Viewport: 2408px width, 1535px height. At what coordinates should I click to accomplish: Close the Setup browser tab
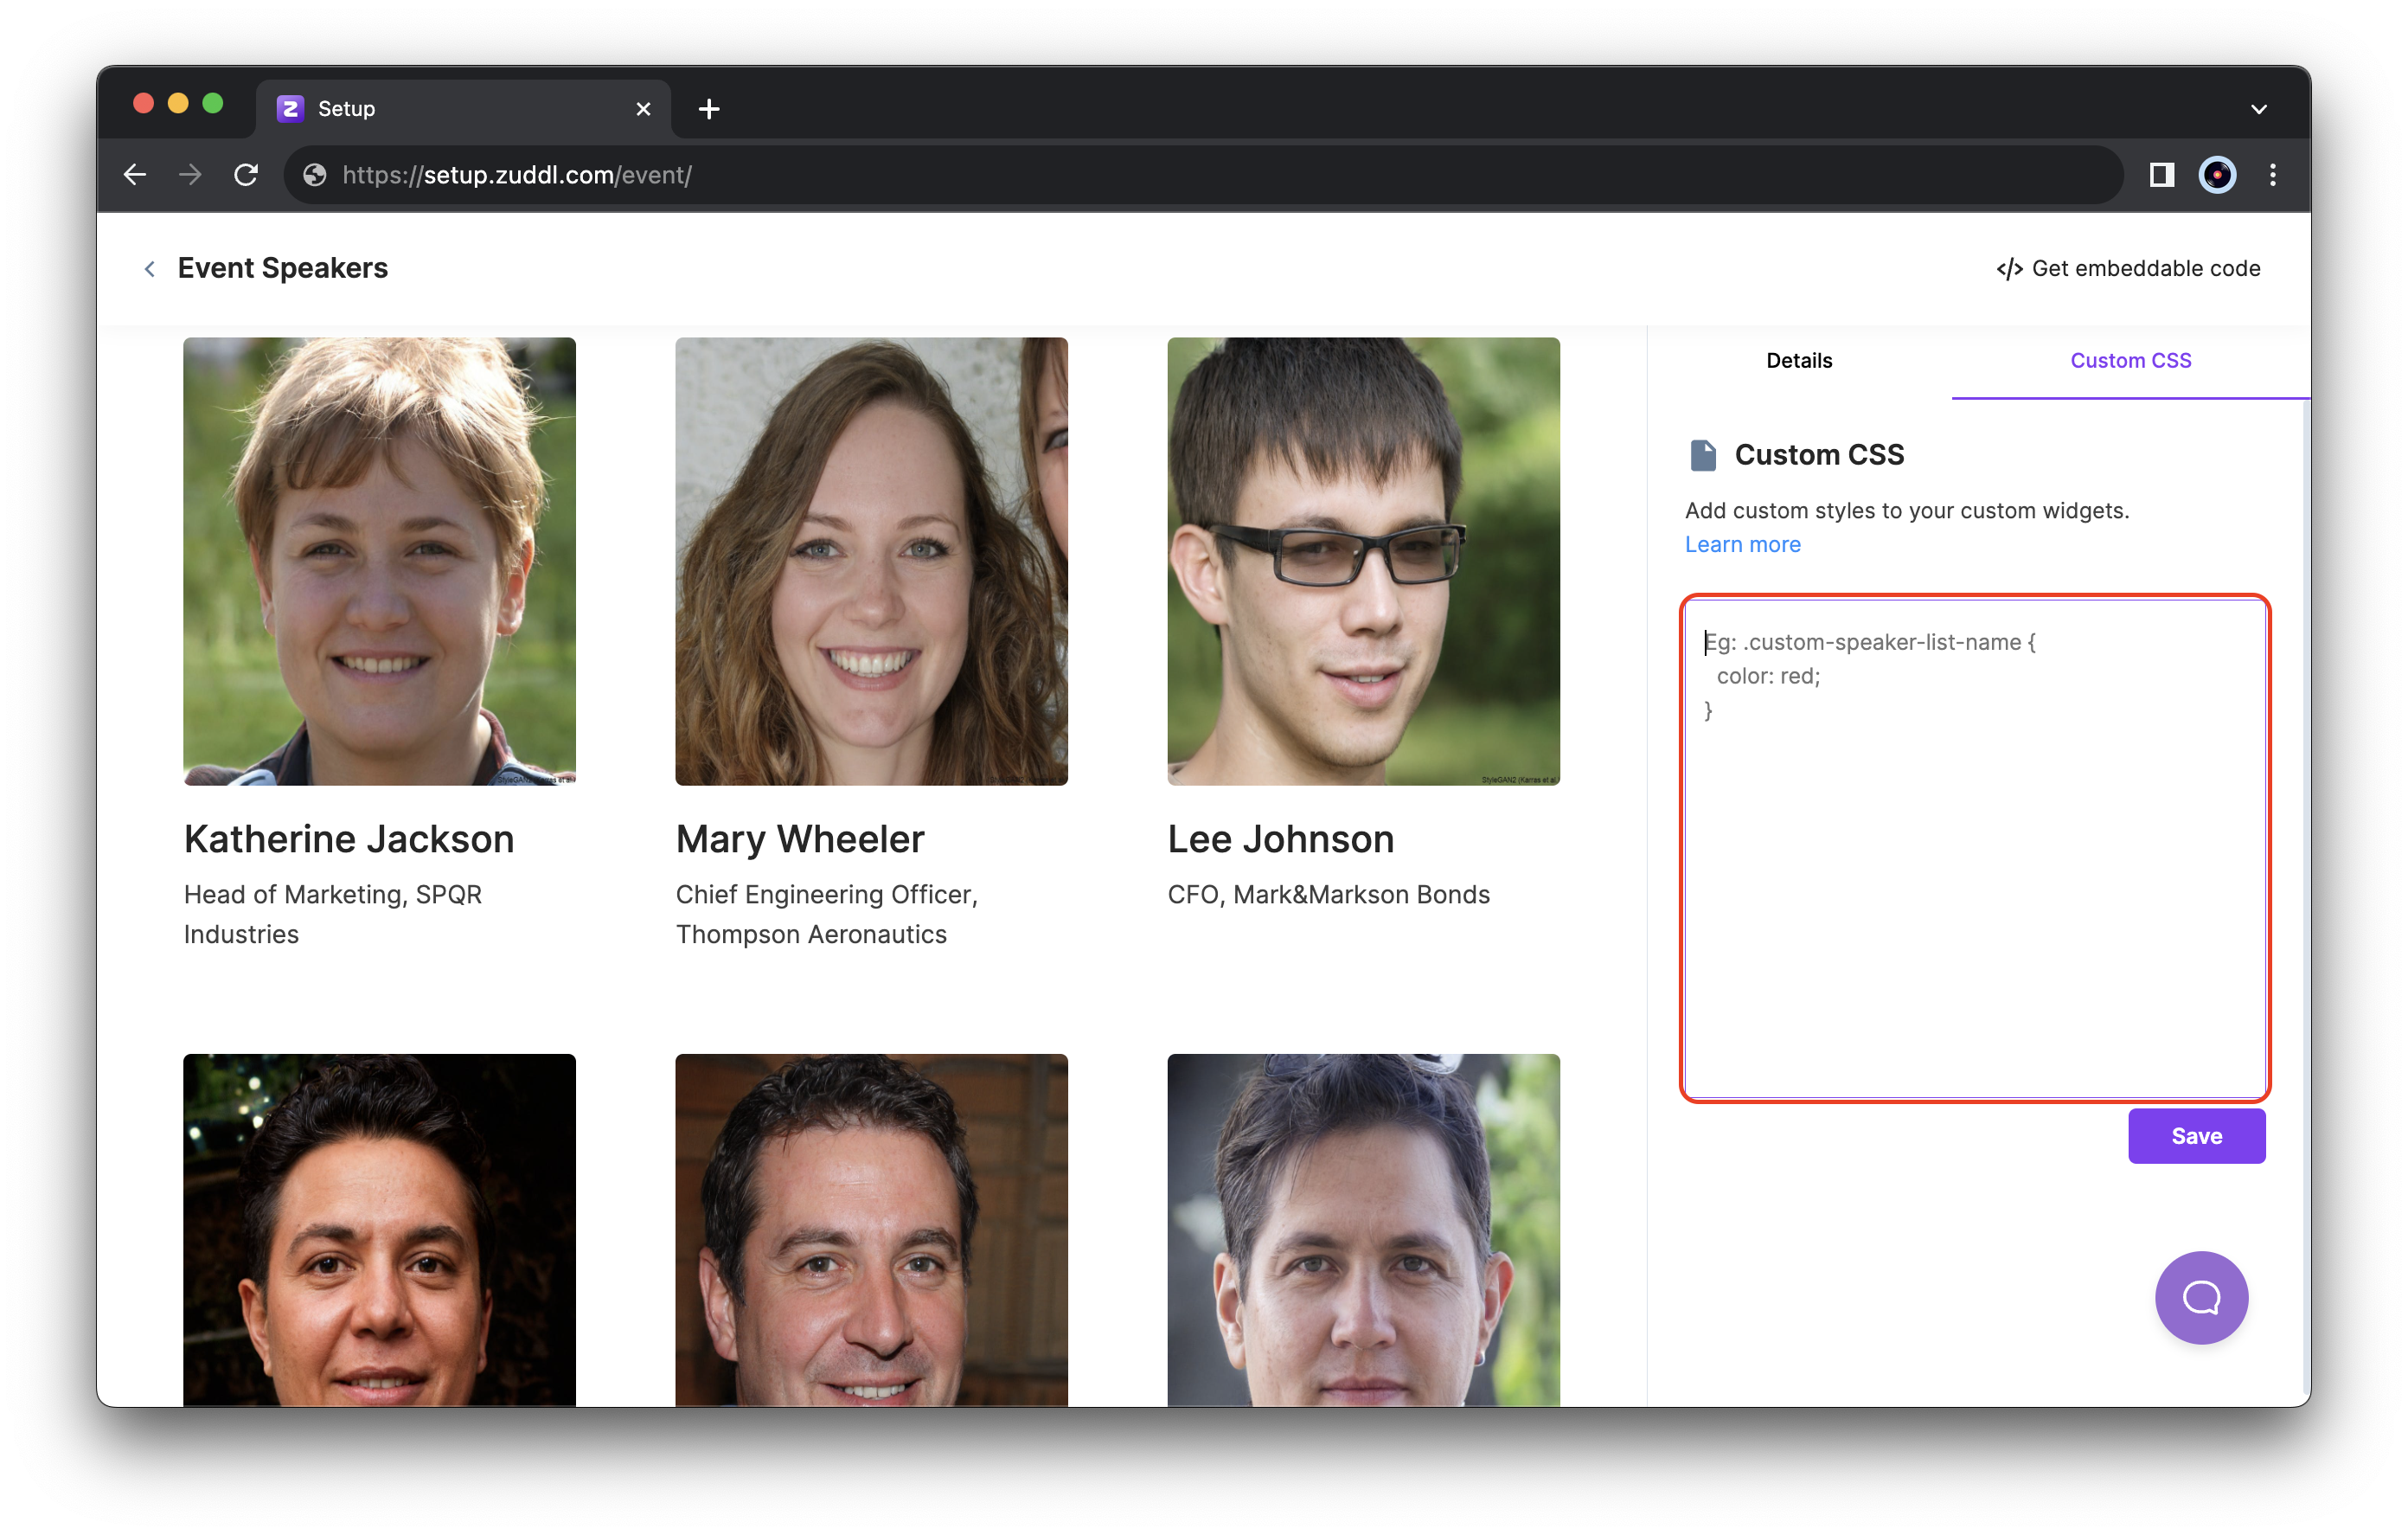(x=643, y=109)
